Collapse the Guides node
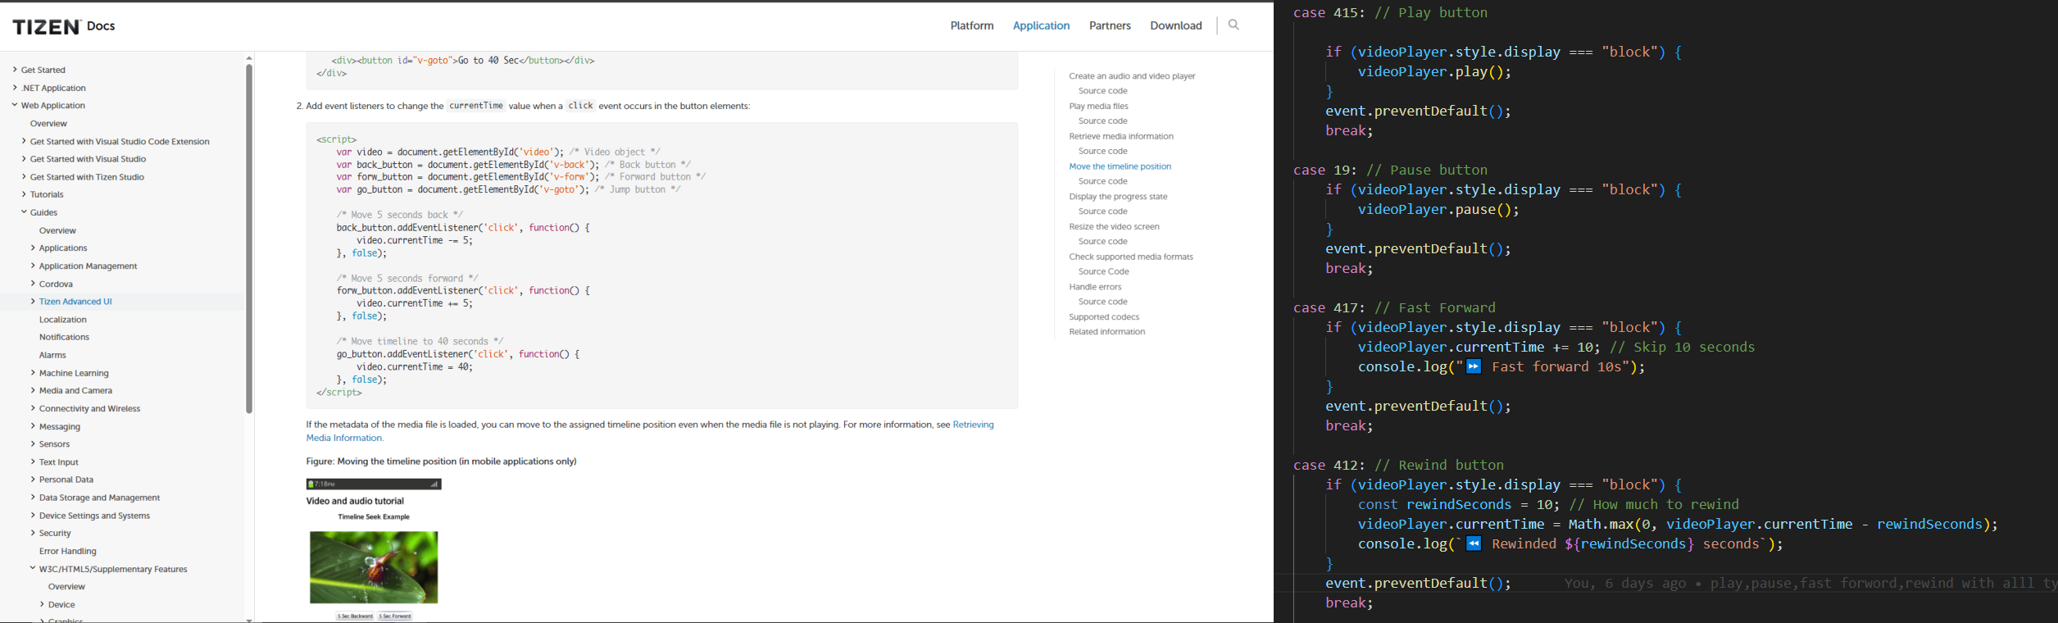This screenshot has width=2058, height=623. (24, 212)
